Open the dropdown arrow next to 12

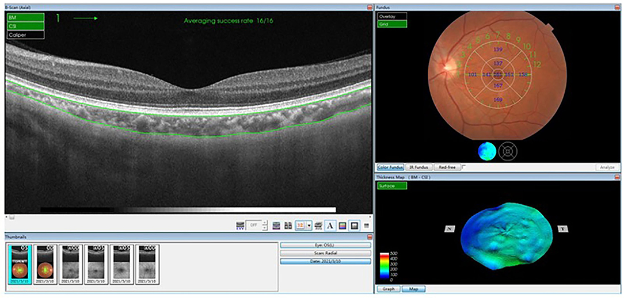309,226
